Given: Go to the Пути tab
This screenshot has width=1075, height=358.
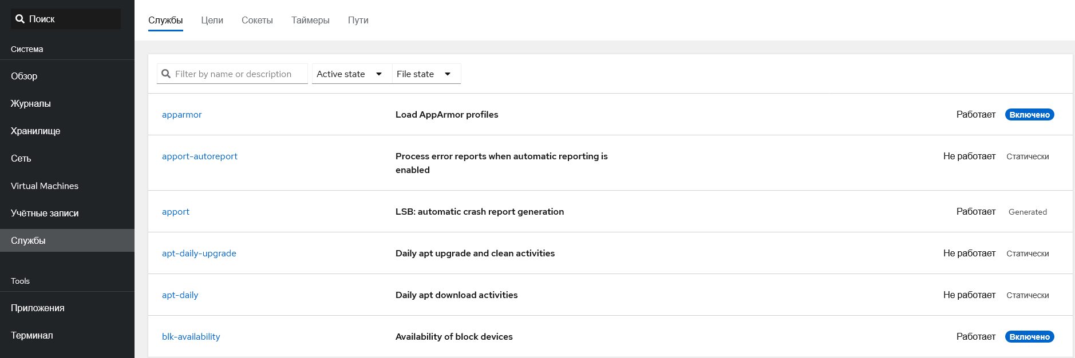Looking at the screenshot, I should [x=358, y=20].
